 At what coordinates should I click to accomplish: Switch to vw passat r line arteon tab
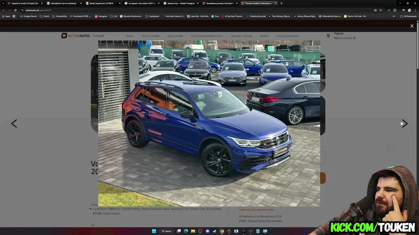pyautogui.click(x=142, y=3)
